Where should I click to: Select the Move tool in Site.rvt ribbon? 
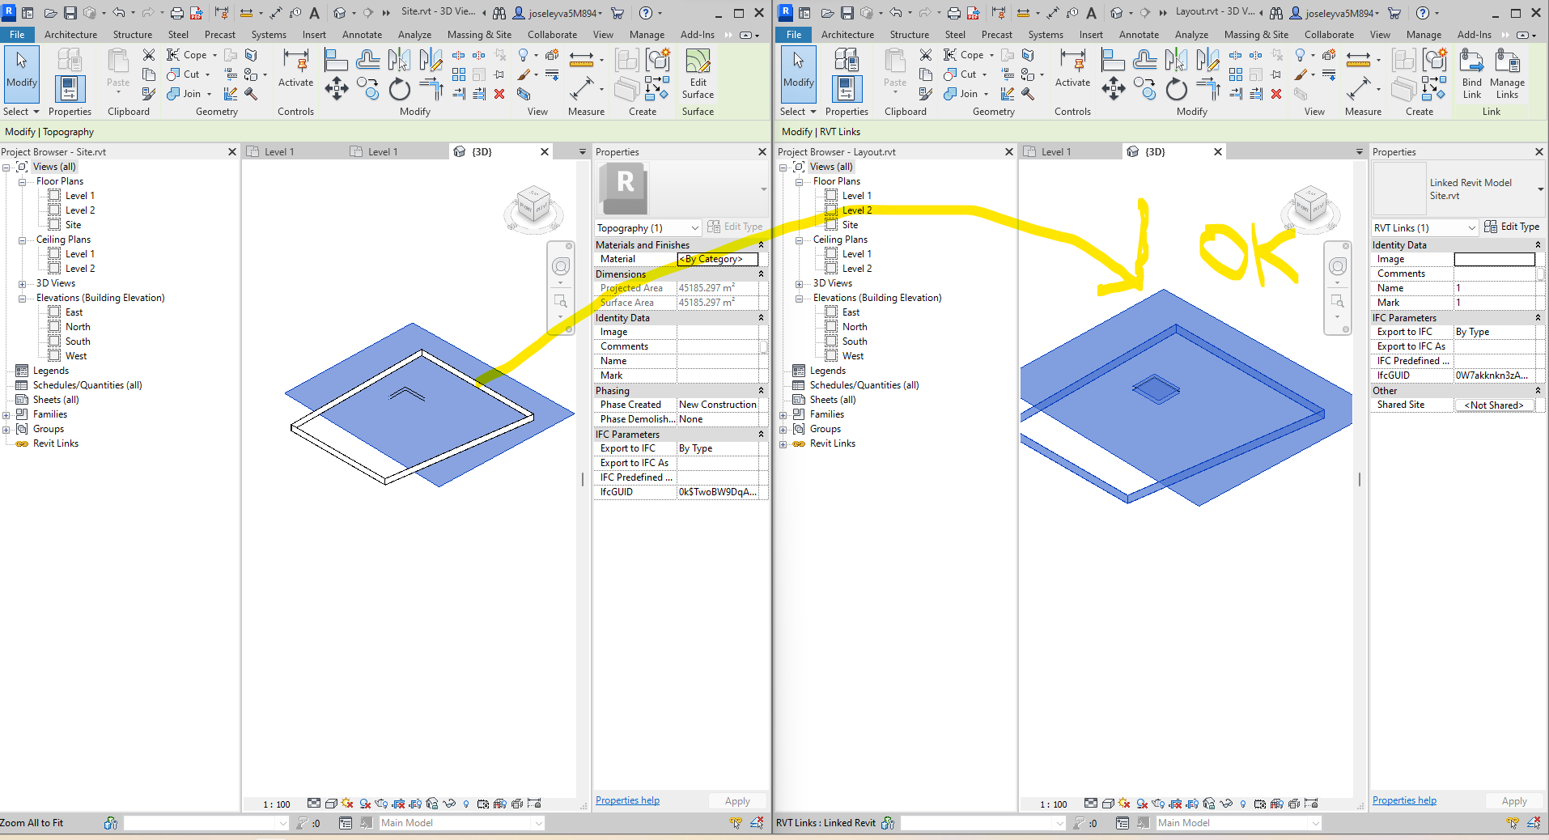pos(337,88)
